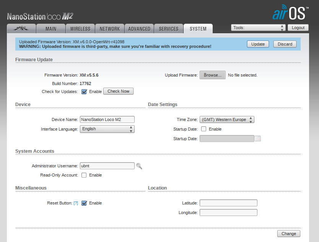Discard the uploaded firmware
This screenshot has width=319, height=242.
285,44
